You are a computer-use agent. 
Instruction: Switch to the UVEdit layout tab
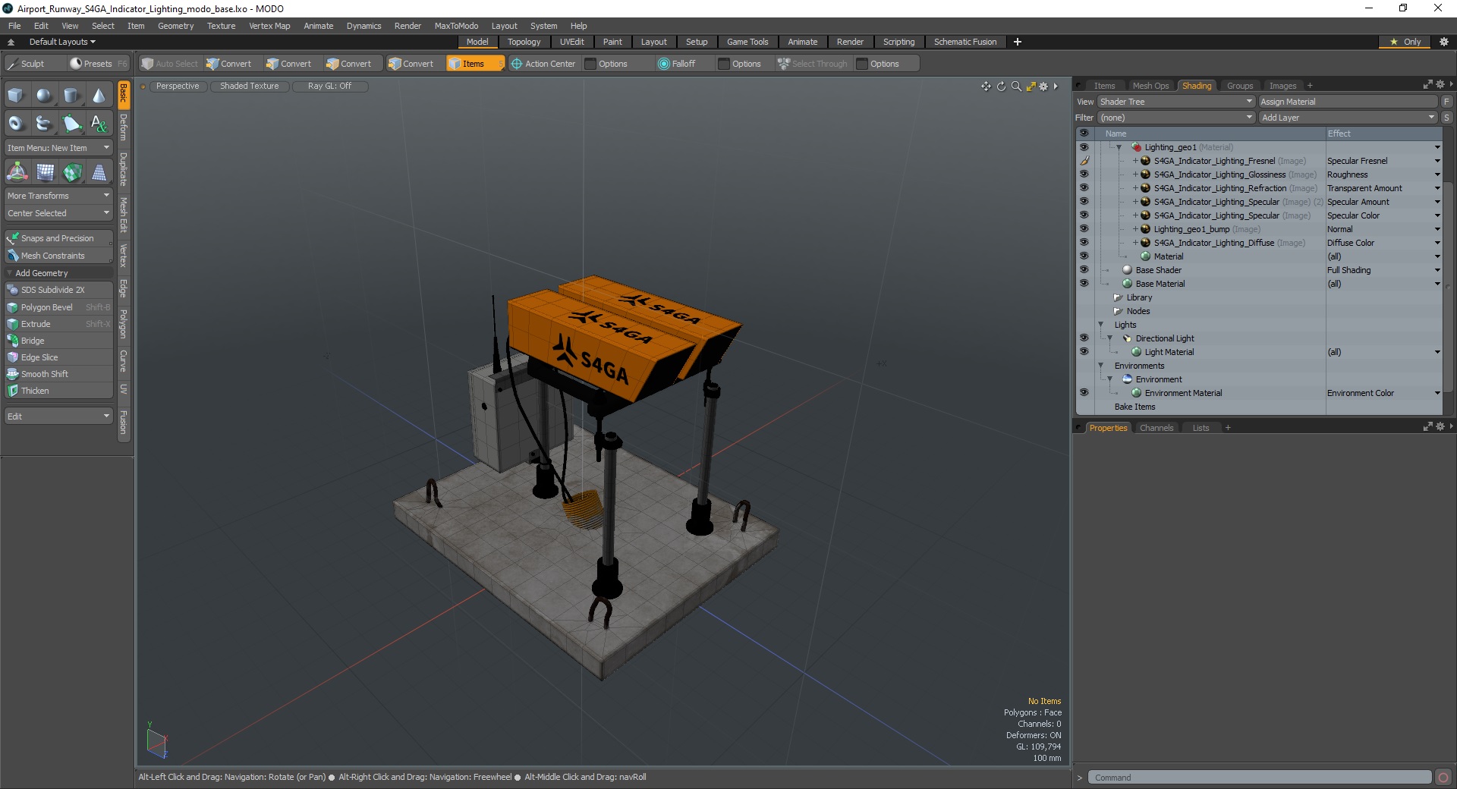571,42
